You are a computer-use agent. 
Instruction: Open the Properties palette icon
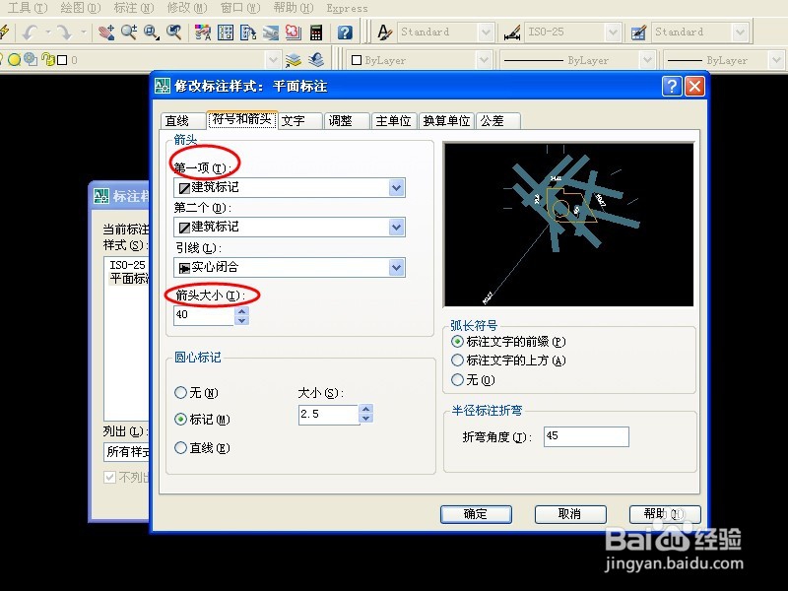click(x=203, y=33)
